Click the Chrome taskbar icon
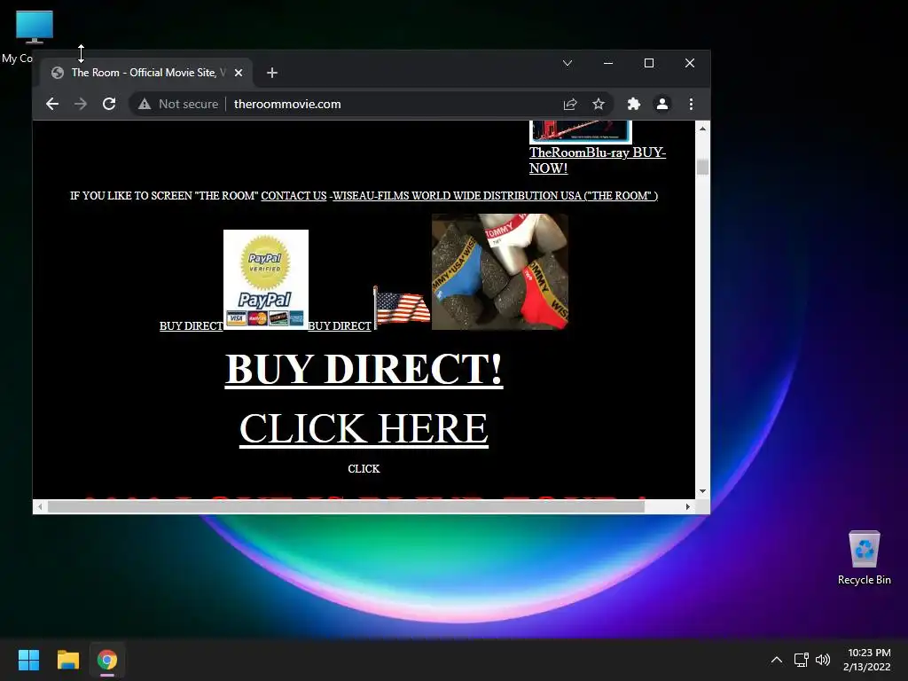The width and height of the screenshot is (908, 681). 107,660
